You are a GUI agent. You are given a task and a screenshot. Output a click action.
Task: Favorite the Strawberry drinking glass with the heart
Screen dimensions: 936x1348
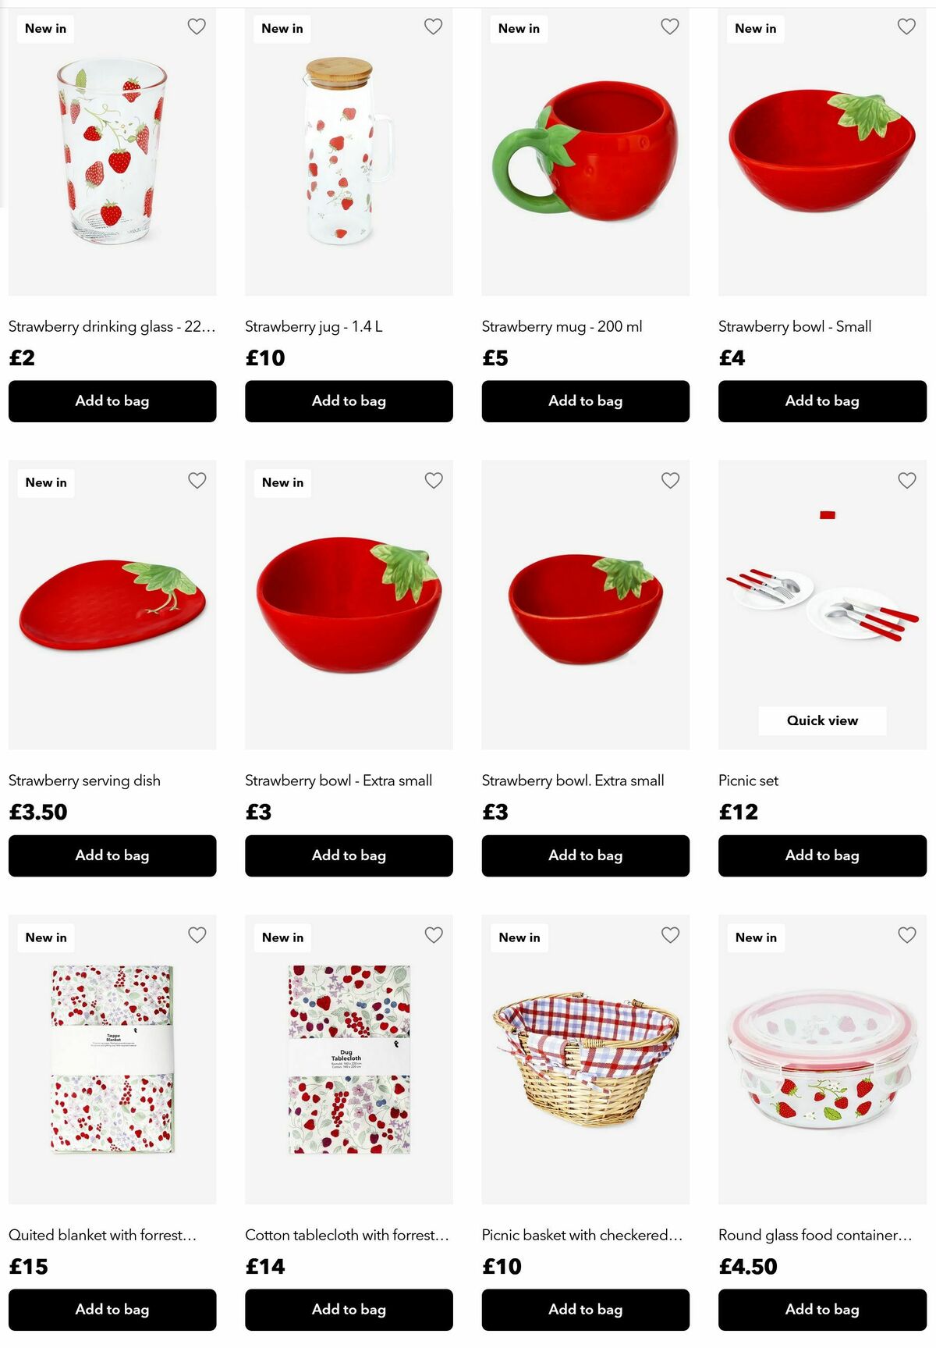[197, 27]
